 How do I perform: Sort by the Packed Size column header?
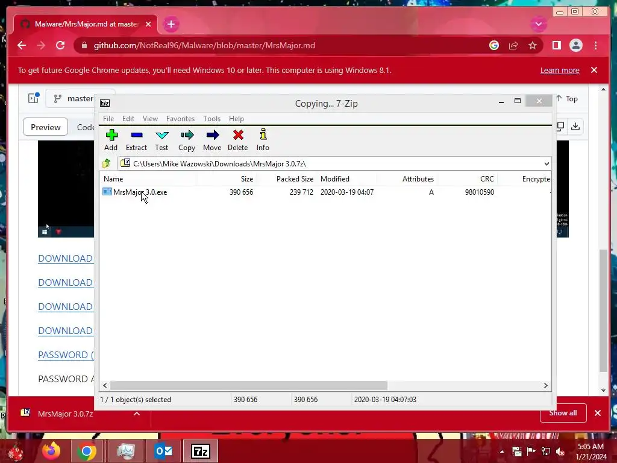(286, 178)
